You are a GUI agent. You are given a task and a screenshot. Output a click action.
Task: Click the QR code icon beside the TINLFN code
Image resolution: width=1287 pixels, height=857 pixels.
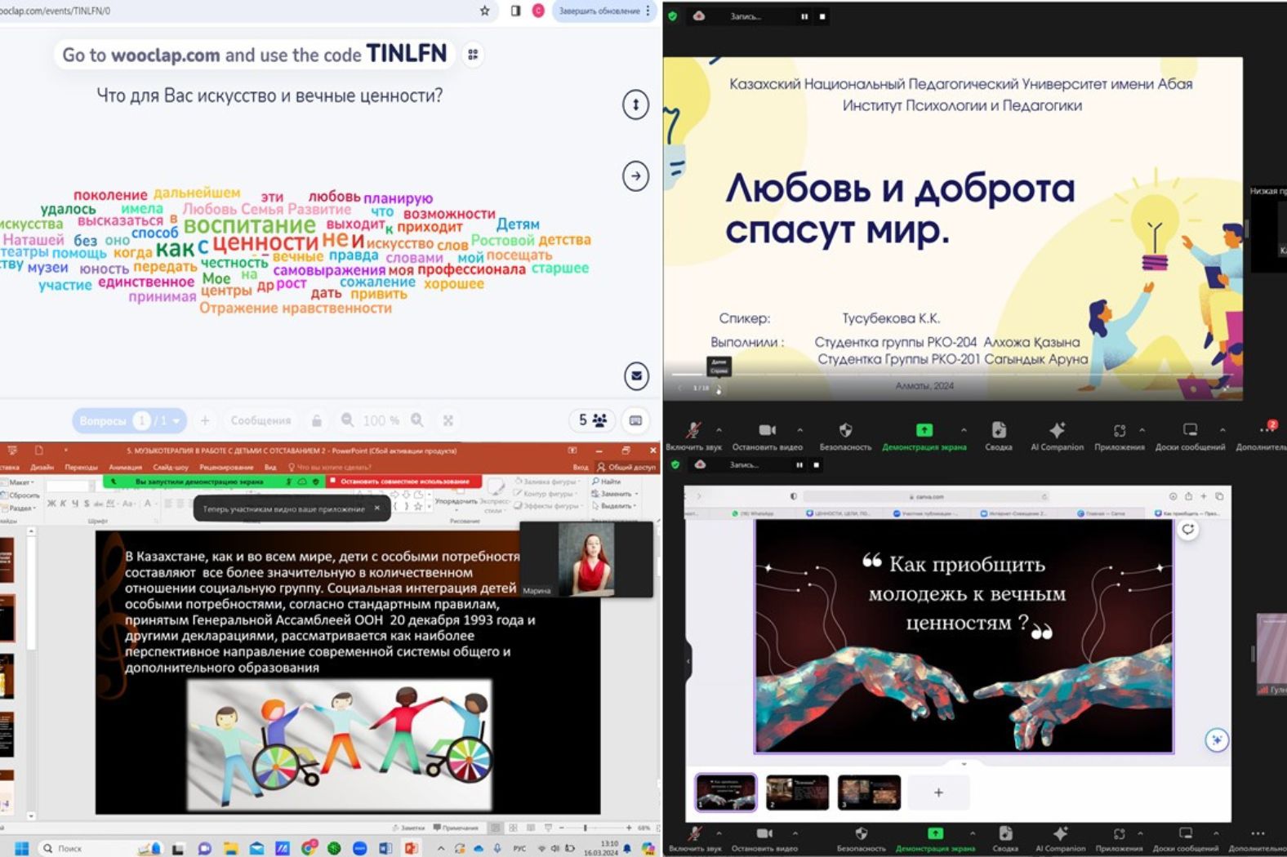(x=473, y=55)
